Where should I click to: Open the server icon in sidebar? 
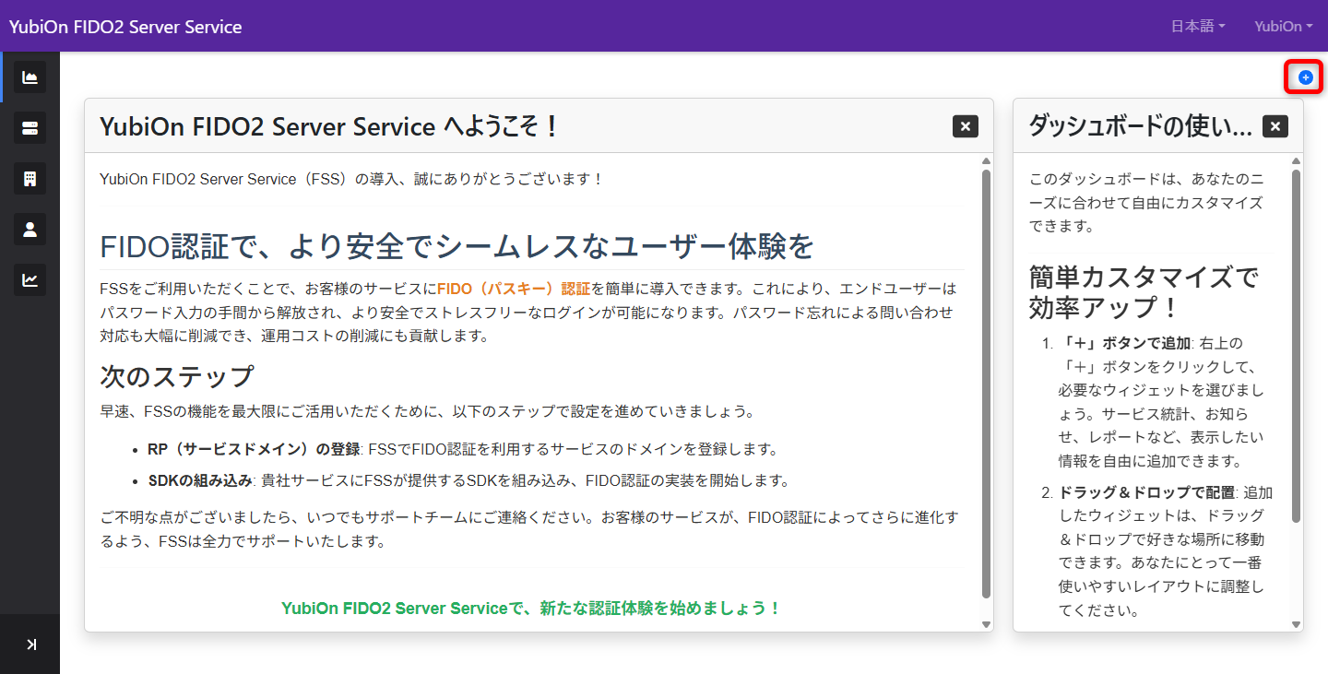[x=30, y=127]
